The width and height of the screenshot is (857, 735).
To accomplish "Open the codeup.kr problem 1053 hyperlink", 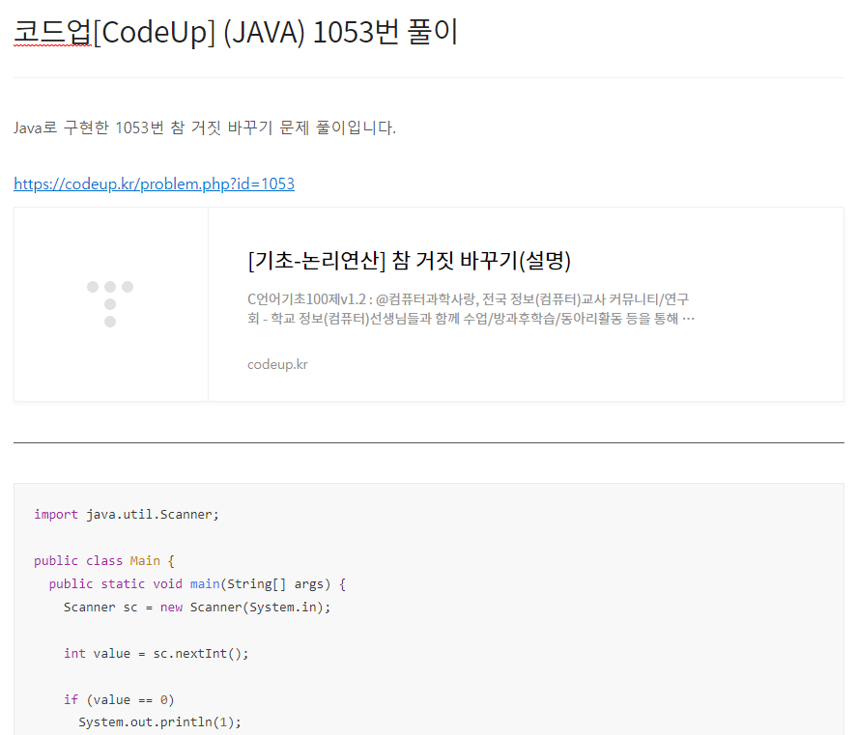I will coord(155,184).
